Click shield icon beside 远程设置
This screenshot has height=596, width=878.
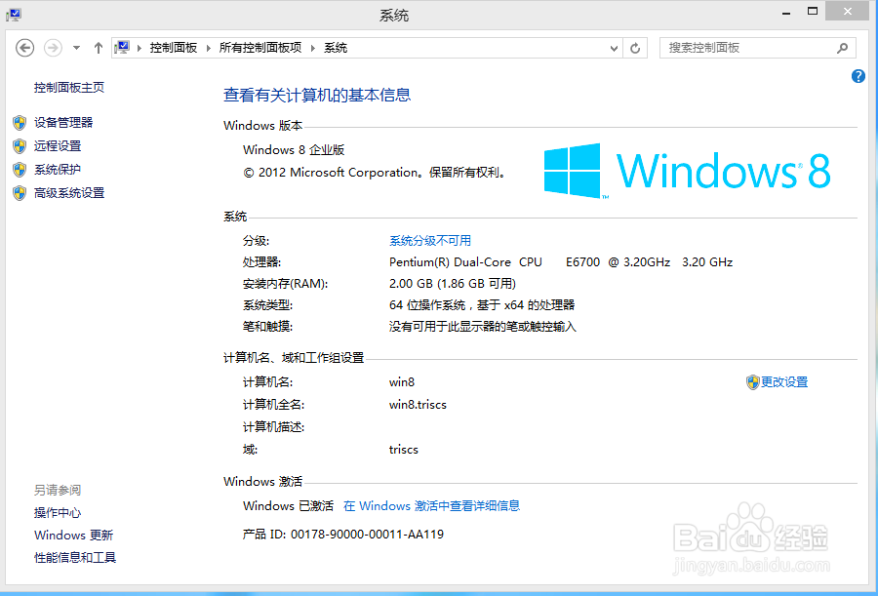click(20, 146)
